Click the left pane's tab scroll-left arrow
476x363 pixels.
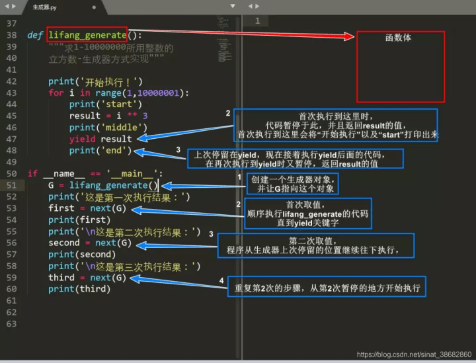pos(7,6)
